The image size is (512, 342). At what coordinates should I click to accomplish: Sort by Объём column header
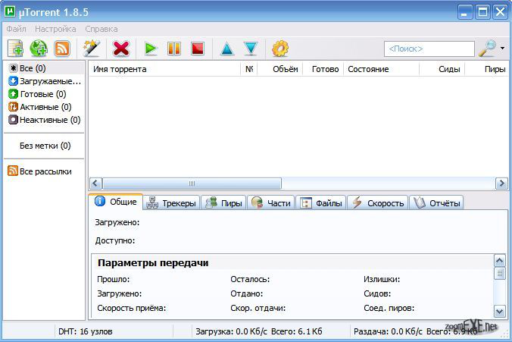pos(280,69)
